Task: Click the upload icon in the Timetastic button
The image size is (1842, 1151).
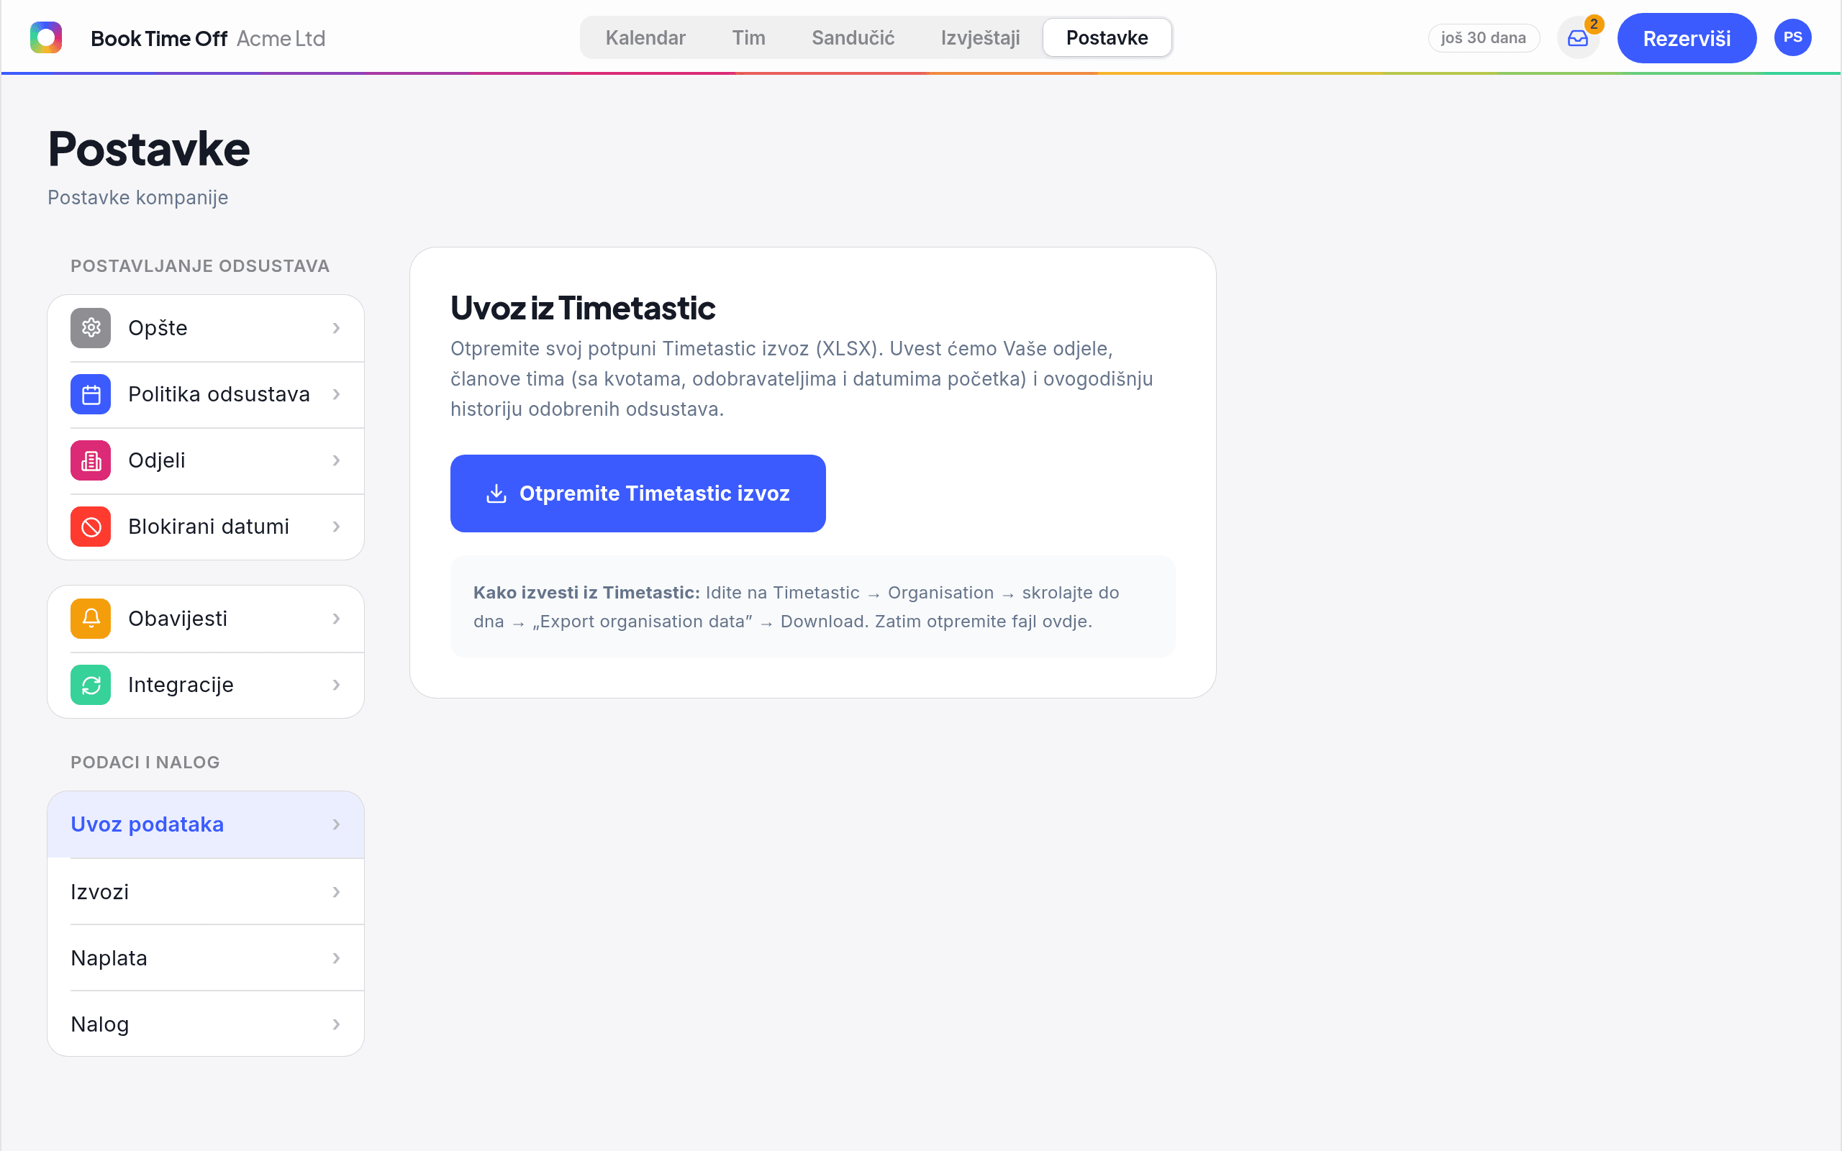Action: 496,493
